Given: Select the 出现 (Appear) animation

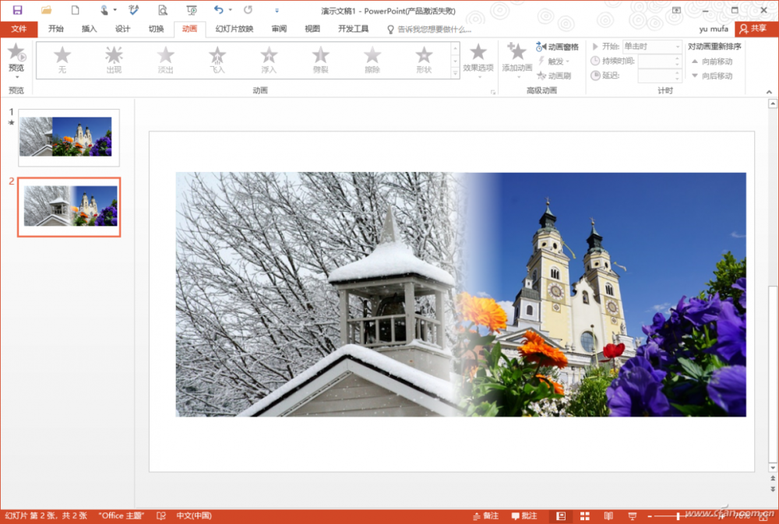Looking at the screenshot, I should click(114, 60).
